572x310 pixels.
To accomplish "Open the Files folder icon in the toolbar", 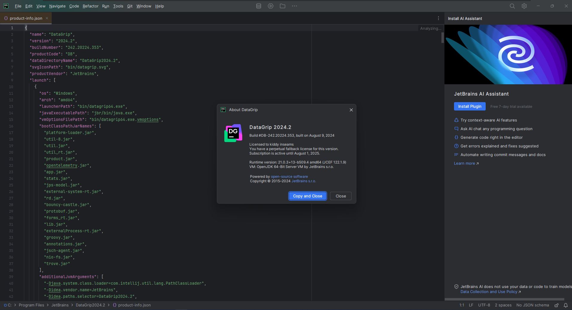I will [283, 6].
